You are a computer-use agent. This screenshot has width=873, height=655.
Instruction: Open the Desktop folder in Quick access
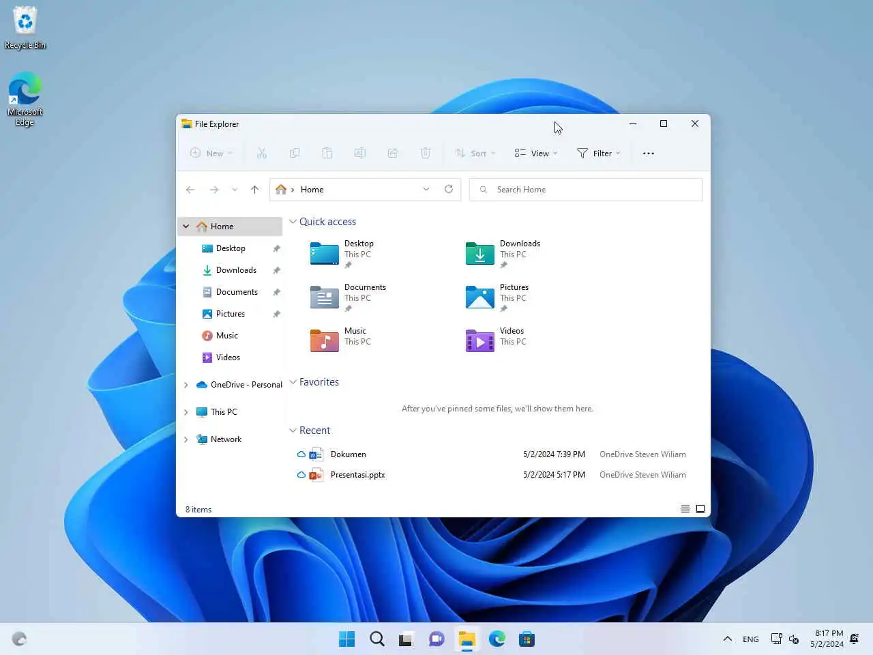coord(342,254)
